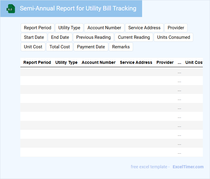This screenshot has height=179, width=210.
Task: Click the Unit Cost tag
Action: tap(33, 47)
